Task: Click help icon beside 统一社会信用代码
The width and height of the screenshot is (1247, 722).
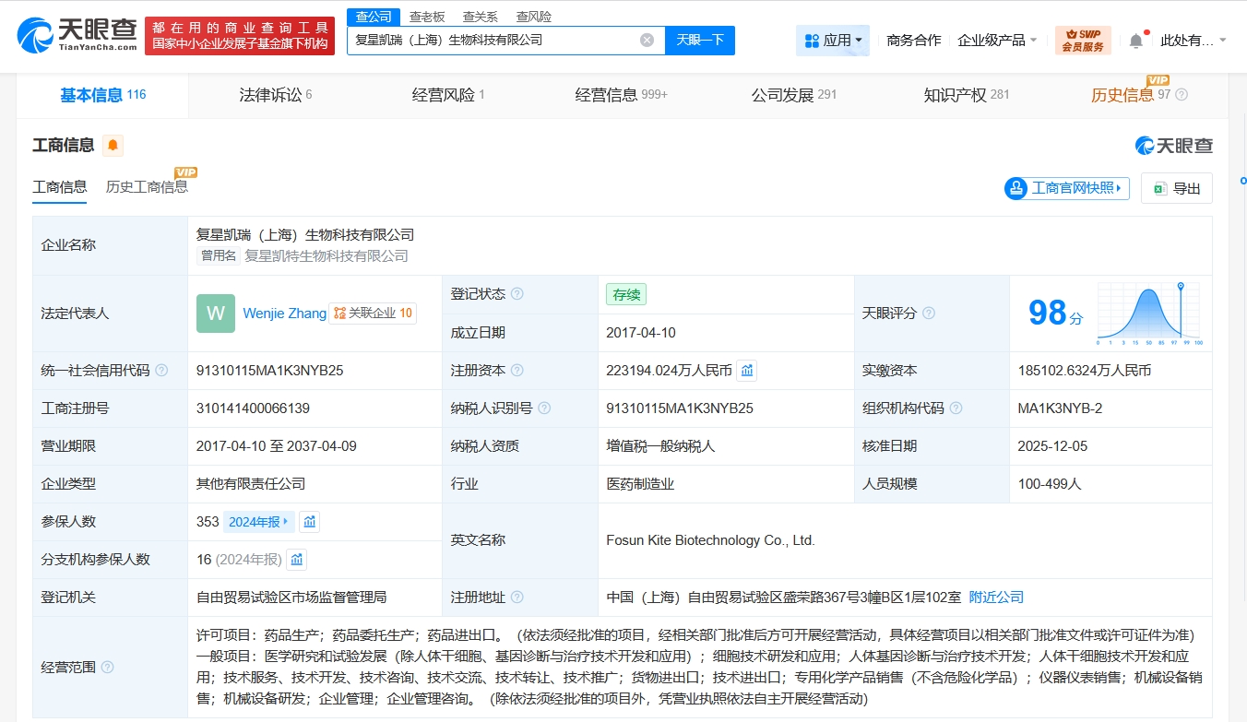Action: click(161, 371)
